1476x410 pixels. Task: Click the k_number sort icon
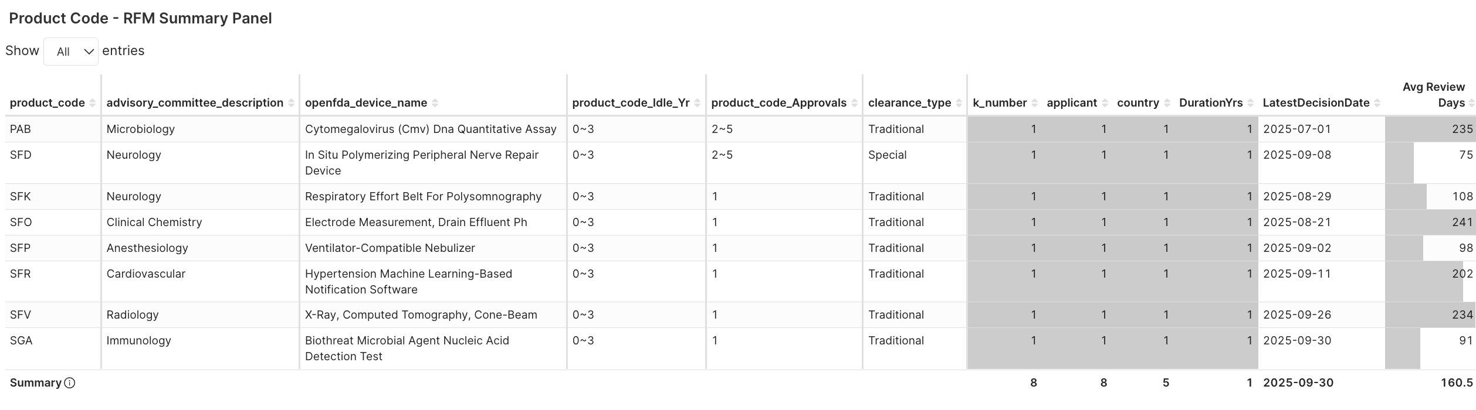tap(1034, 103)
